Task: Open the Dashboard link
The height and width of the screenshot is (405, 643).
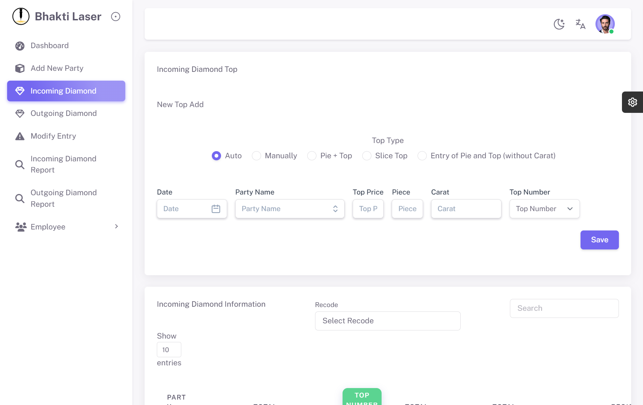Action: 50,46
